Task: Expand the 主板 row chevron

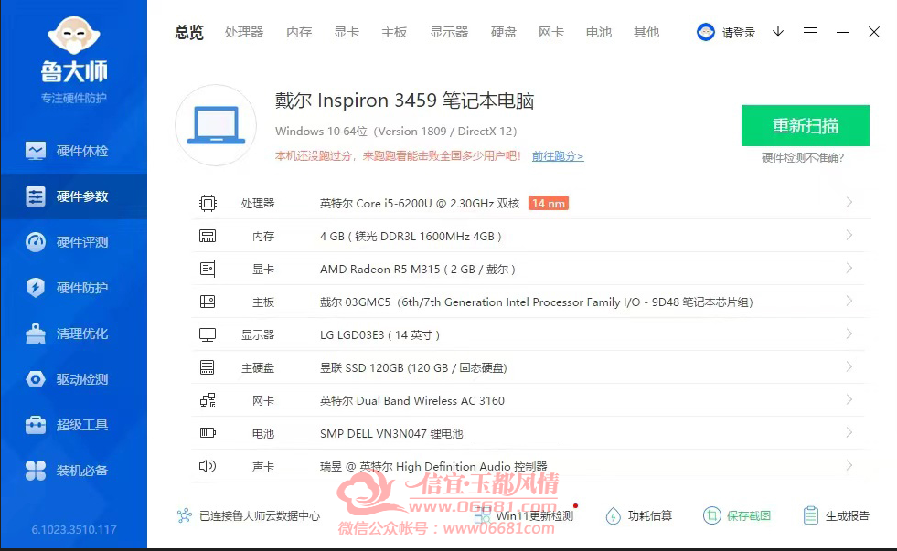Action: 849,302
